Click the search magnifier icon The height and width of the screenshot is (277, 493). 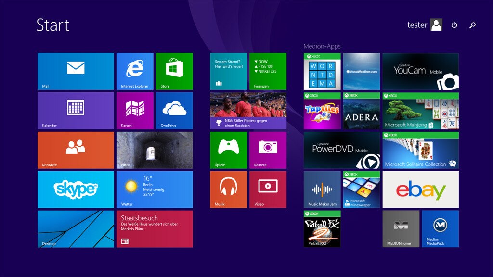coord(472,25)
